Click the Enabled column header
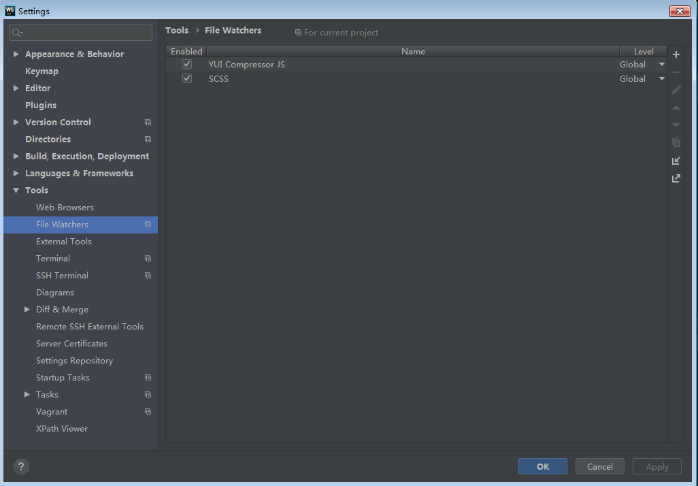Viewport: 698px width, 486px height. pos(186,51)
